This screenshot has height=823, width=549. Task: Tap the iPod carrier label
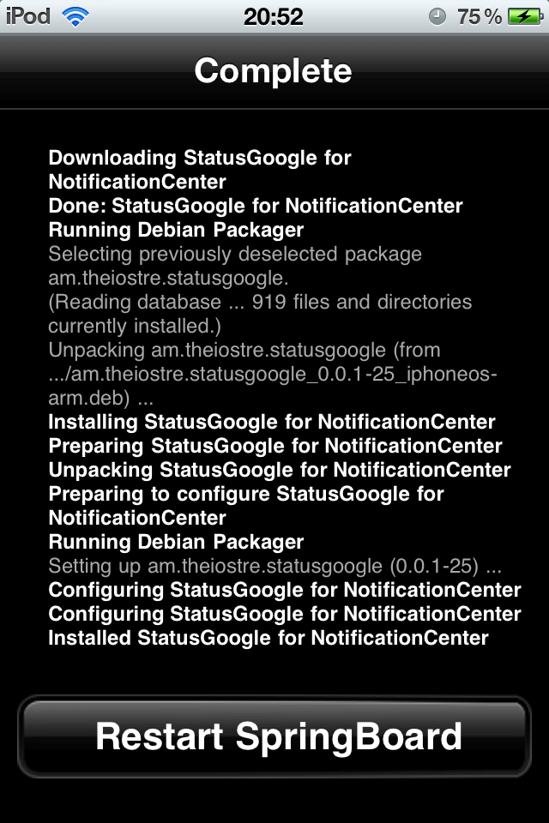(27, 16)
